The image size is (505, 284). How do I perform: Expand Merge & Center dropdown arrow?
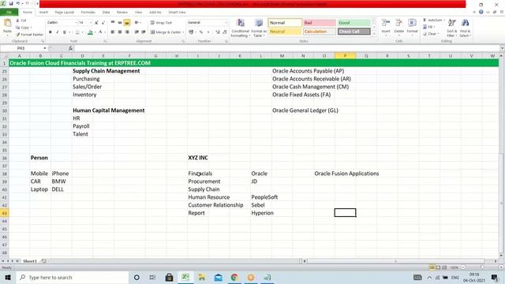coord(183,32)
